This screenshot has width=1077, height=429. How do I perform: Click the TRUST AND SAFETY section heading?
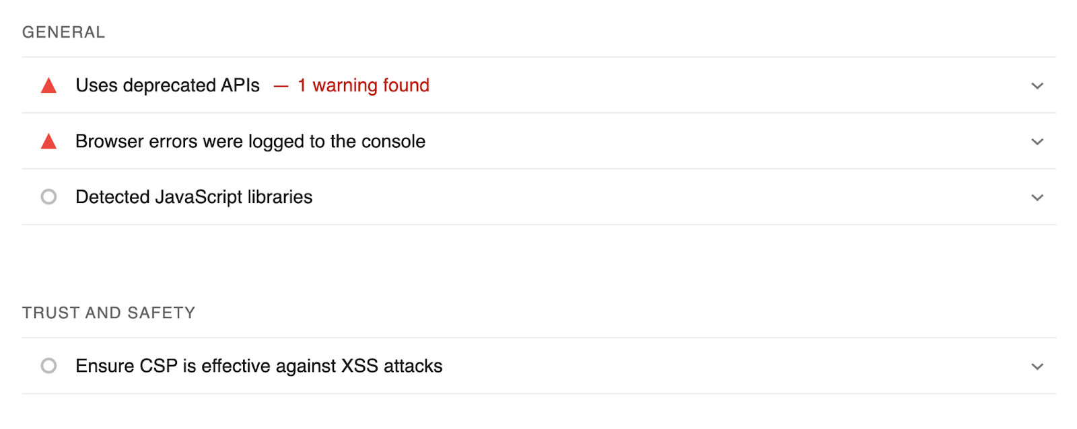point(108,313)
